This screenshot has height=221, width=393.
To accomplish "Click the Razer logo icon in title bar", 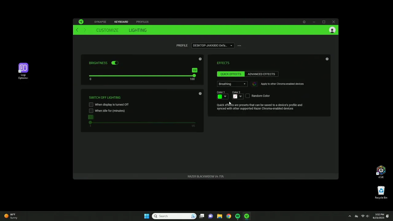I will (81, 22).
